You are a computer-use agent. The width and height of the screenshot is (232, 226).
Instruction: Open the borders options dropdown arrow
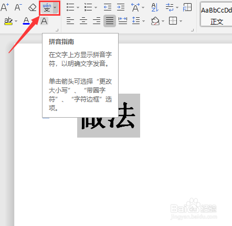pyautogui.click(x=181, y=21)
